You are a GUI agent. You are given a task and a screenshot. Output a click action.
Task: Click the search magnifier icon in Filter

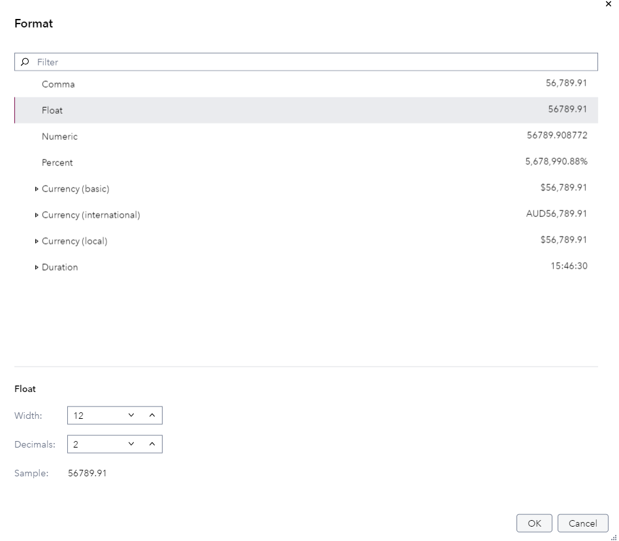[x=25, y=62]
